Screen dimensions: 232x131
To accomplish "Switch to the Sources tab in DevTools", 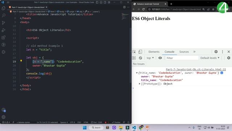I will (184, 52).
